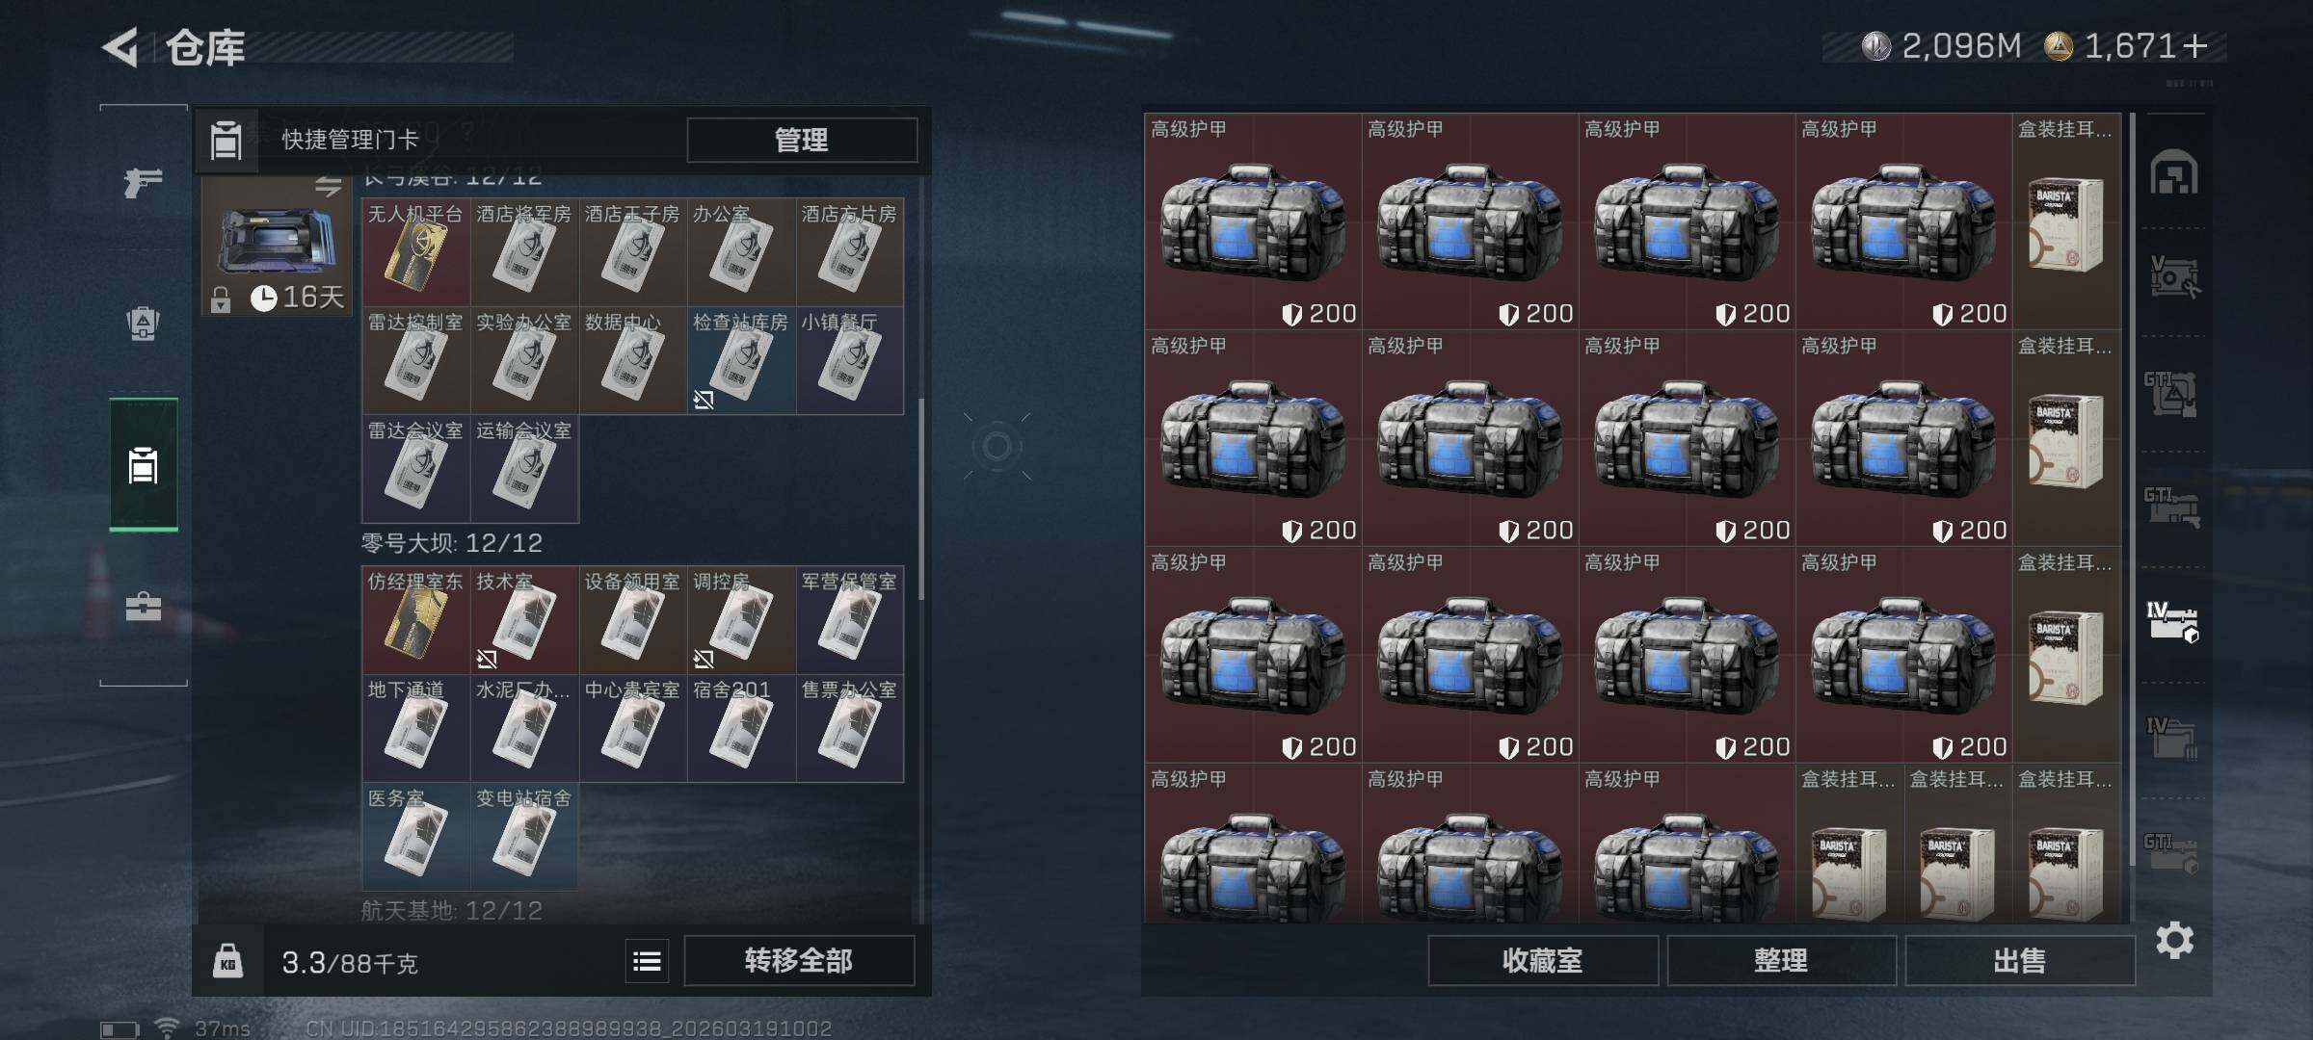This screenshot has height=1040, width=2313.
Task: Open the briefcase category in left sidebar
Action: pos(143,607)
